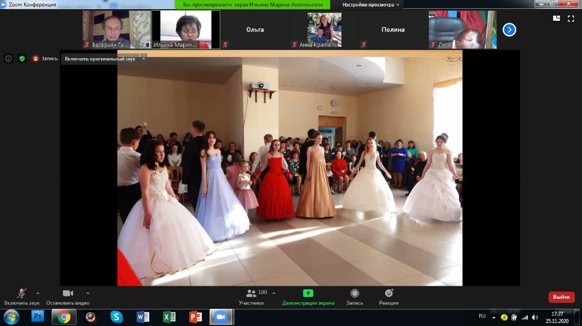Show next participants with the blue arrow

[x=509, y=30]
